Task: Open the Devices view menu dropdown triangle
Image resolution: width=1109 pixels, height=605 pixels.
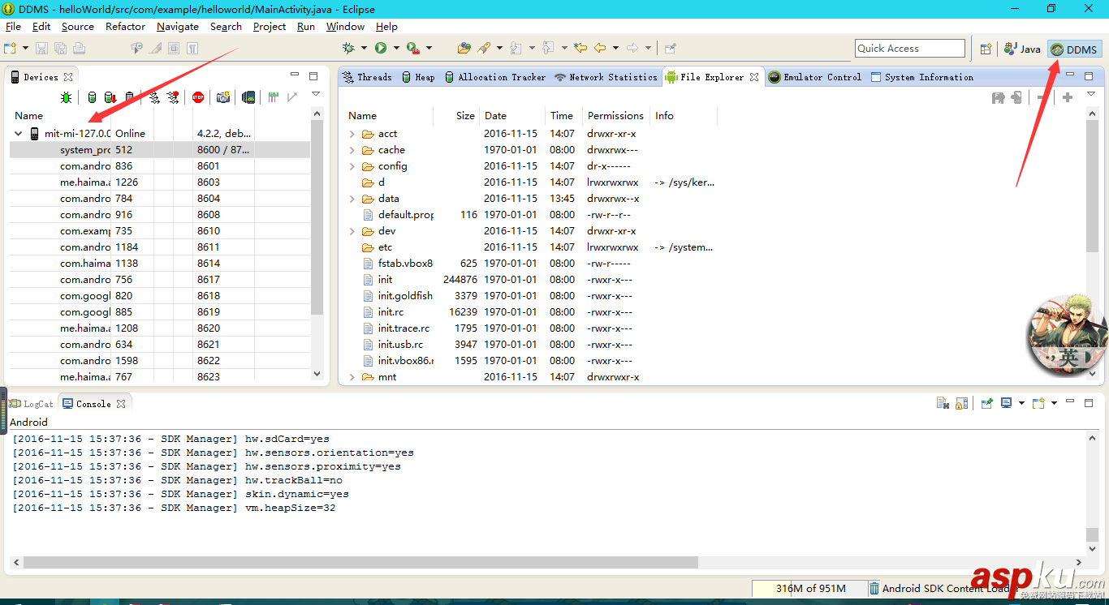Action: click(x=316, y=95)
